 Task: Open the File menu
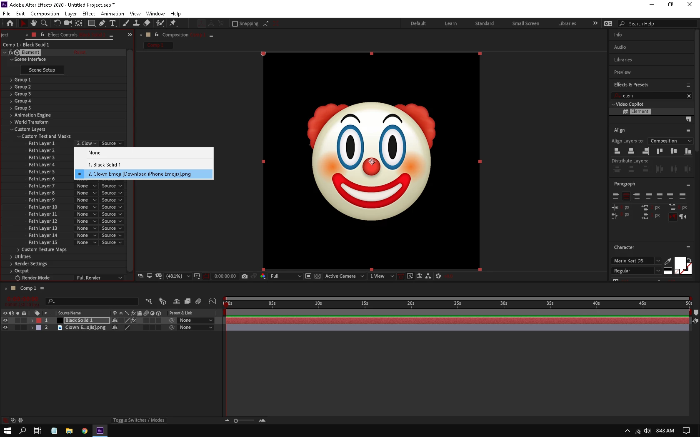pos(7,14)
